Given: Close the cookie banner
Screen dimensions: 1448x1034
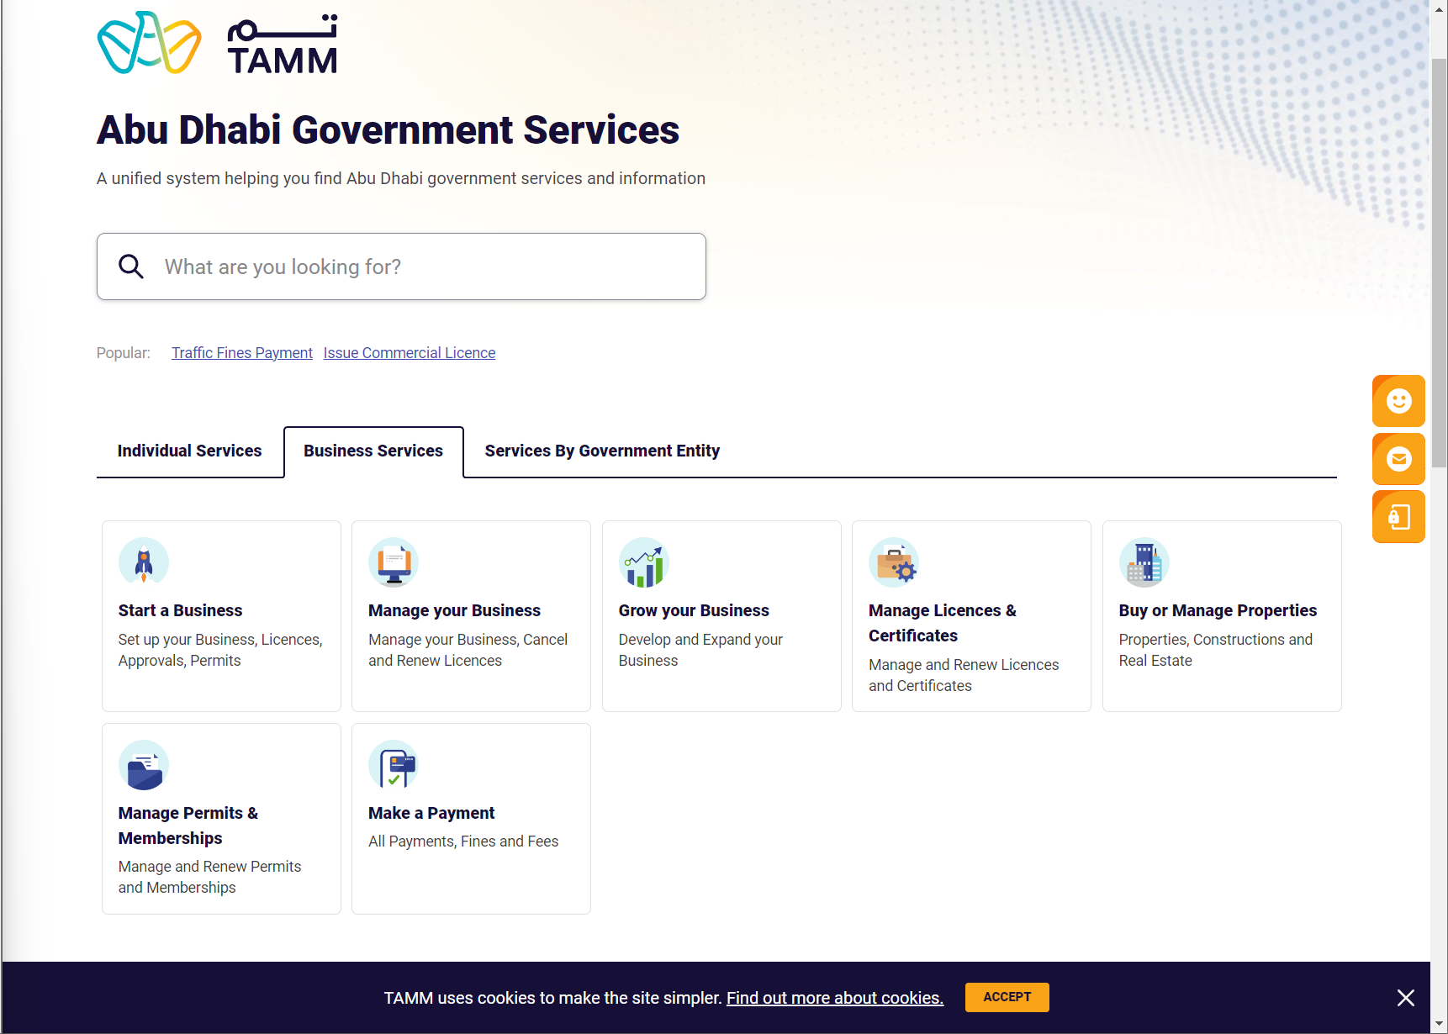Looking at the screenshot, I should point(1406,998).
